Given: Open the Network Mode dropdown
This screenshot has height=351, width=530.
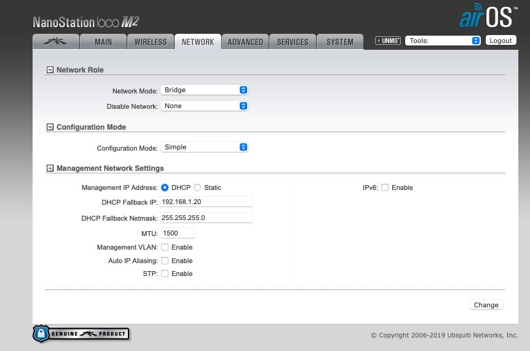Looking at the screenshot, I should coord(204,90).
